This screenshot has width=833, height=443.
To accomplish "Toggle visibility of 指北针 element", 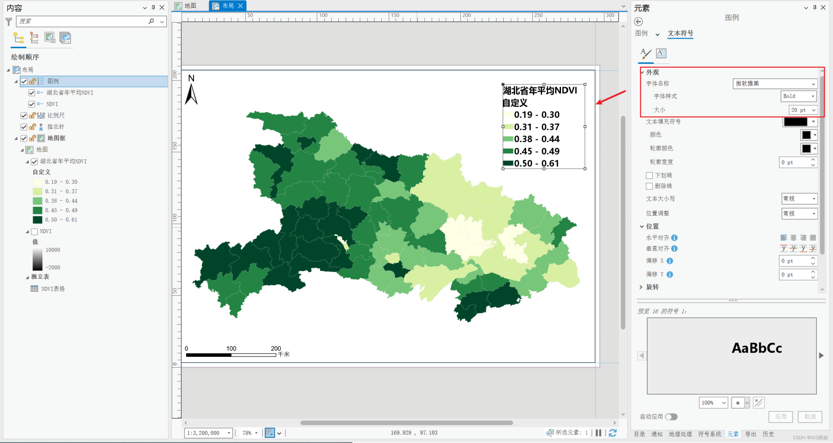I will 24,127.
